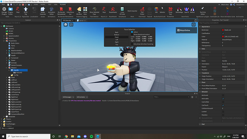The image size is (247, 139).
Task: Collapse the NinjoOnline model node
Action: coord(4,41)
